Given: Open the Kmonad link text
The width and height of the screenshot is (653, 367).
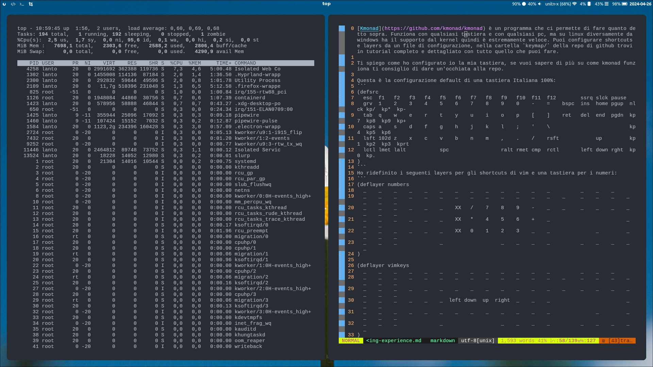Looking at the screenshot, I should [369, 29].
